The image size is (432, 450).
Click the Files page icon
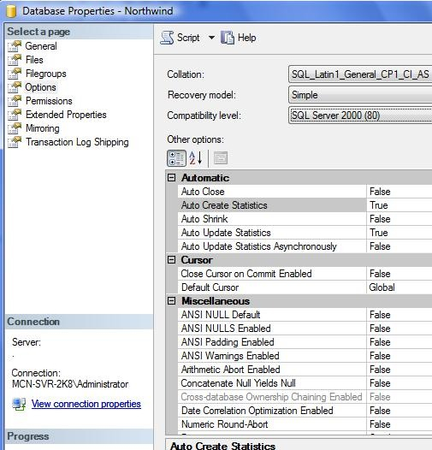click(x=15, y=60)
